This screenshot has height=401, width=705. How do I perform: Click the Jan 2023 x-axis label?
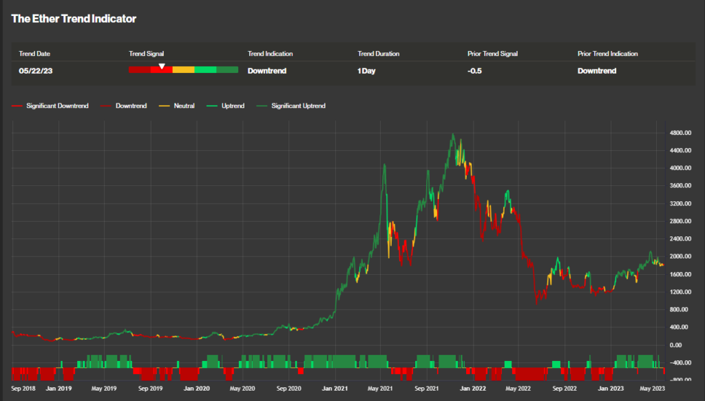(x=611, y=389)
